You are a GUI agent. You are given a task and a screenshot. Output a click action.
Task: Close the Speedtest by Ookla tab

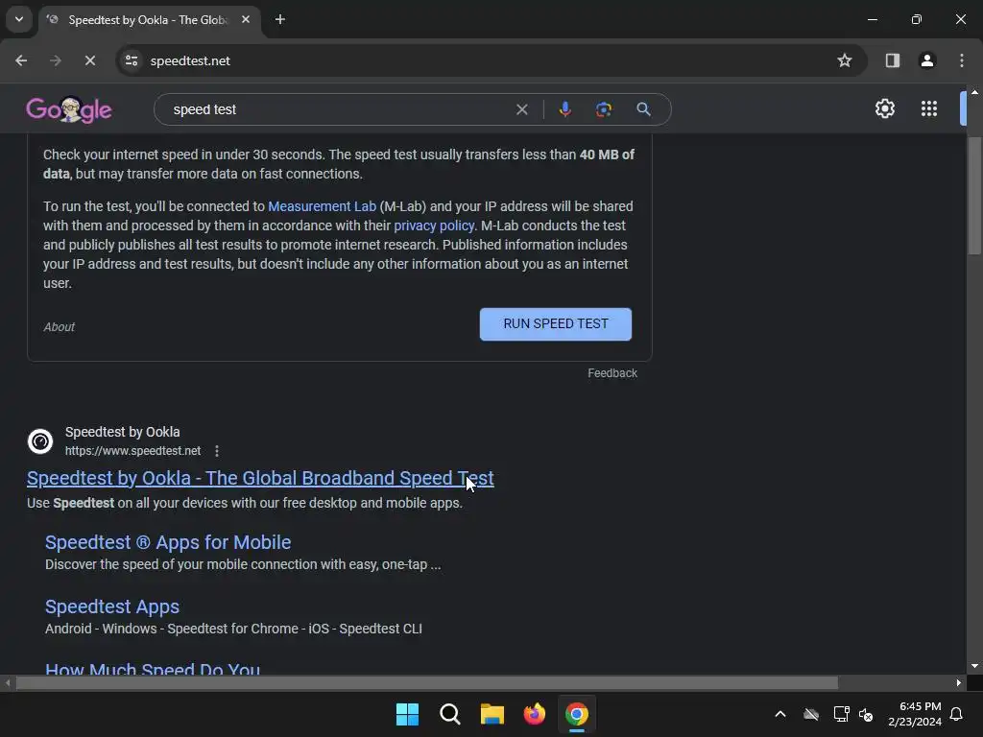point(246,19)
